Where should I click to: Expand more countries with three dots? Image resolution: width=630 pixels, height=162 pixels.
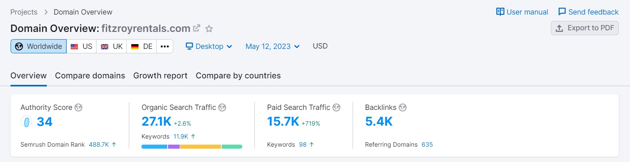click(x=164, y=46)
